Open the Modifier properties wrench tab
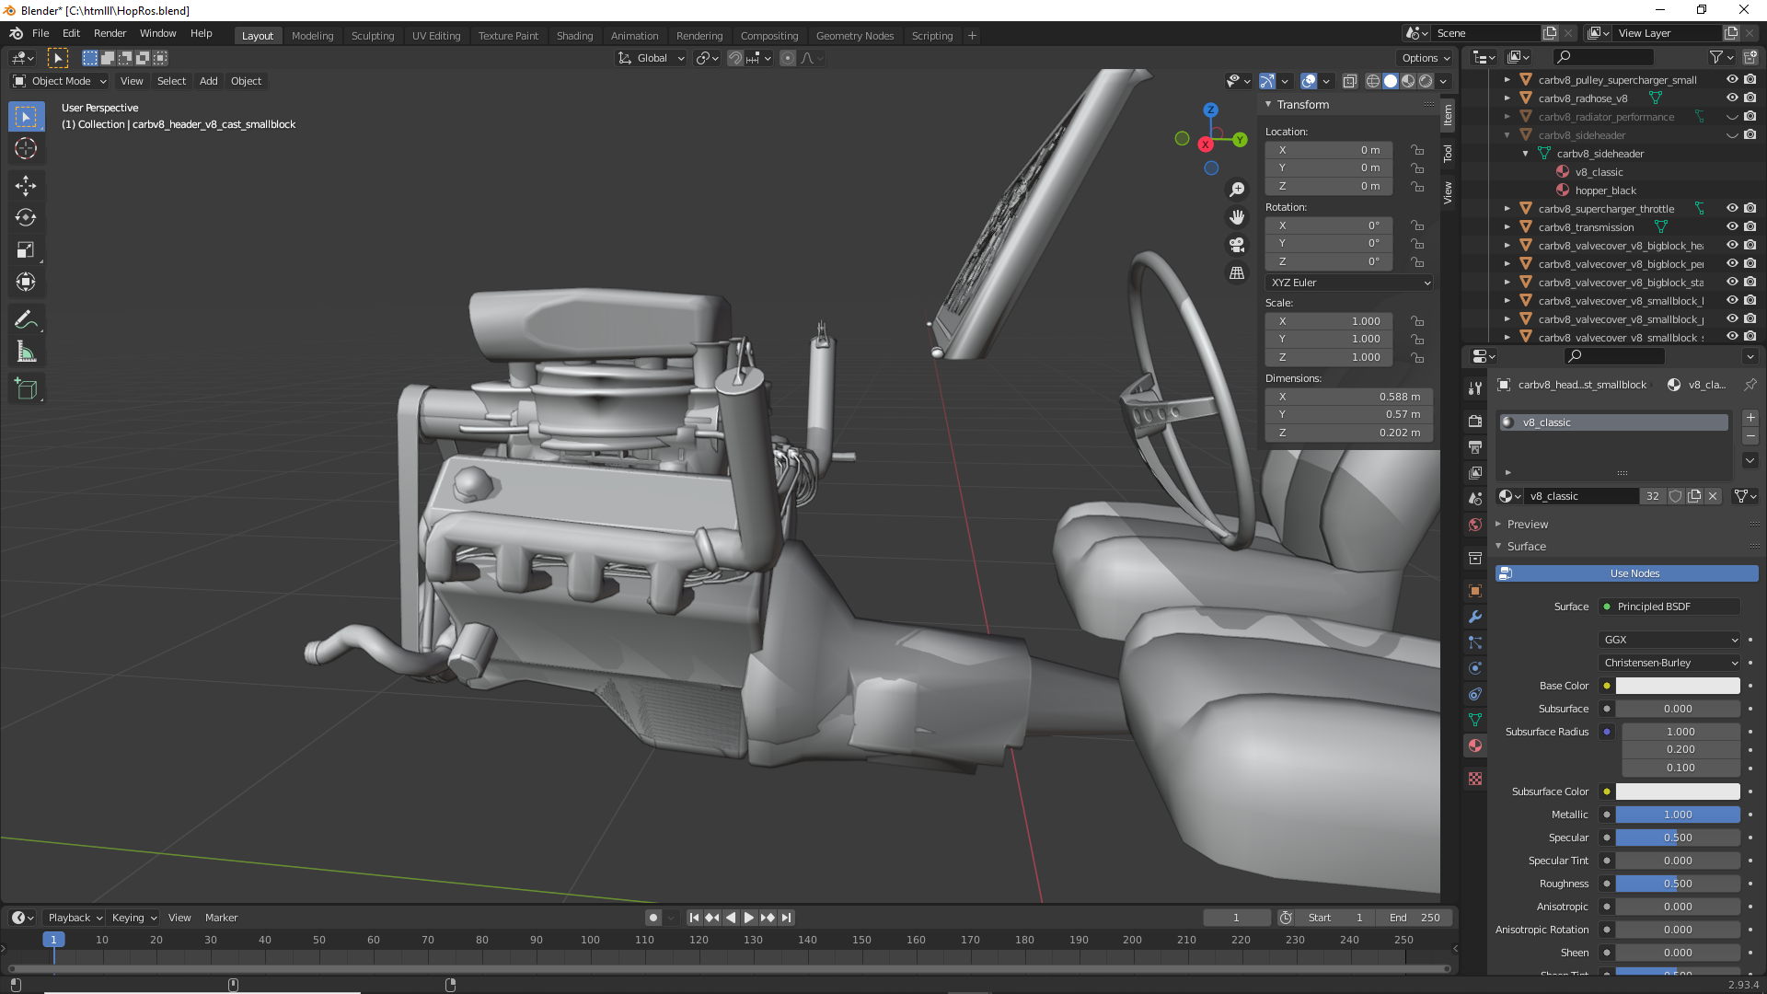 click(1475, 617)
